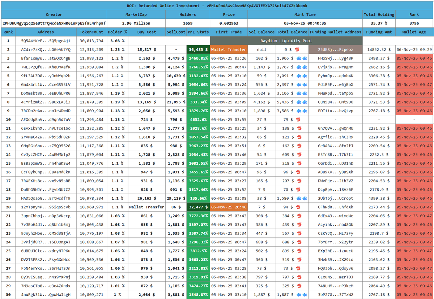This screenshot has height=299, width=434.
Task: Click the 'Wallet Age' column header
Action: [x=414, y=32]
